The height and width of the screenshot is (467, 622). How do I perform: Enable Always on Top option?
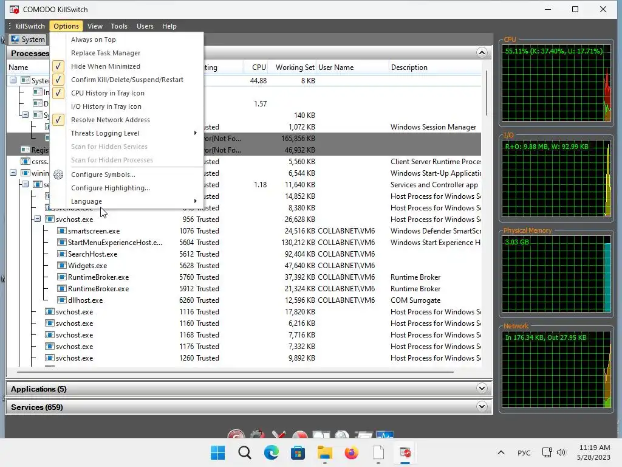[x=93, y=40]
